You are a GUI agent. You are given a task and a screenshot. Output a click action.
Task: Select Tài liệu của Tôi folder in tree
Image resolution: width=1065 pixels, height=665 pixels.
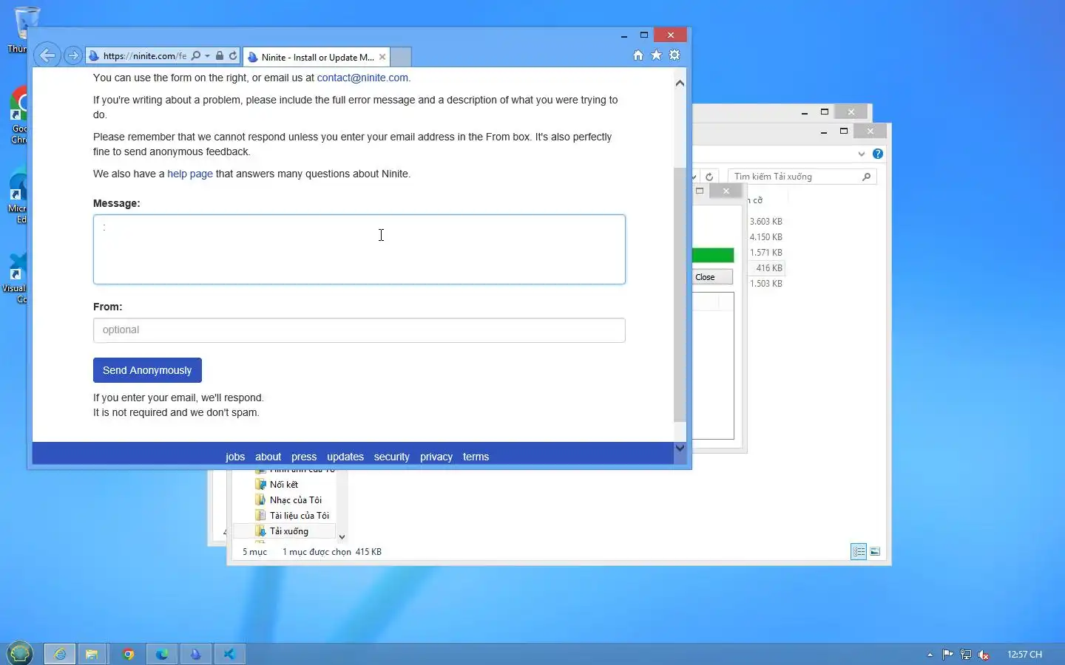pyautogui.click(x=299, y=516)
